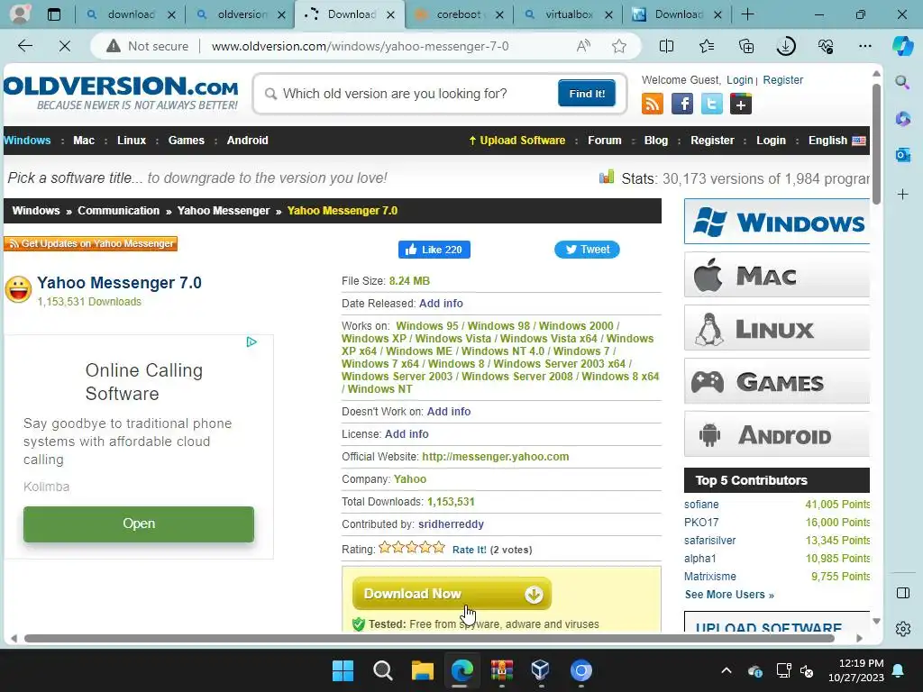Screen dimensions: 923x692
Task: Click the Read aloud icon in the address bar
Action: pyautogui.click(x=583, y=46)
